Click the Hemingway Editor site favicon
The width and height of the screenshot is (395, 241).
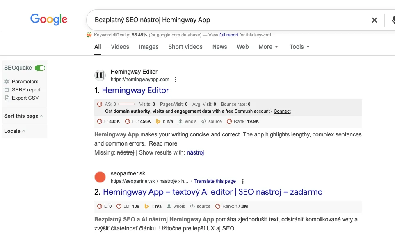click(x=100, y=75)
